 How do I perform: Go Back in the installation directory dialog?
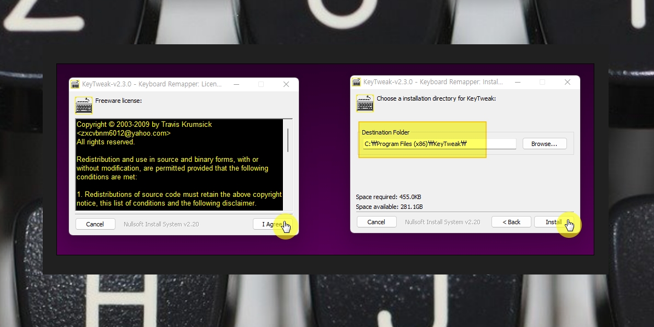point(511,222)
